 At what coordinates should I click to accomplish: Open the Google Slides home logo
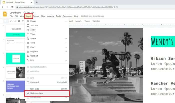5,14
